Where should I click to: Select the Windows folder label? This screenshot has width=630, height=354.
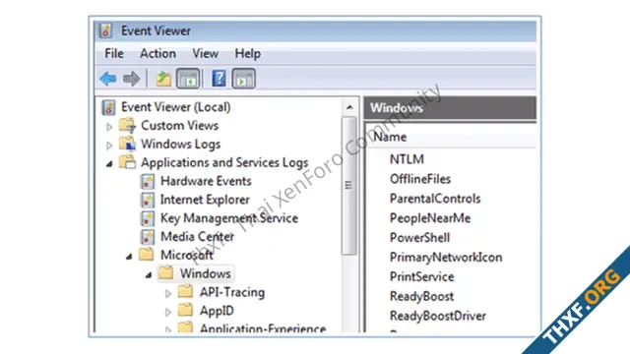pos(206,273)
